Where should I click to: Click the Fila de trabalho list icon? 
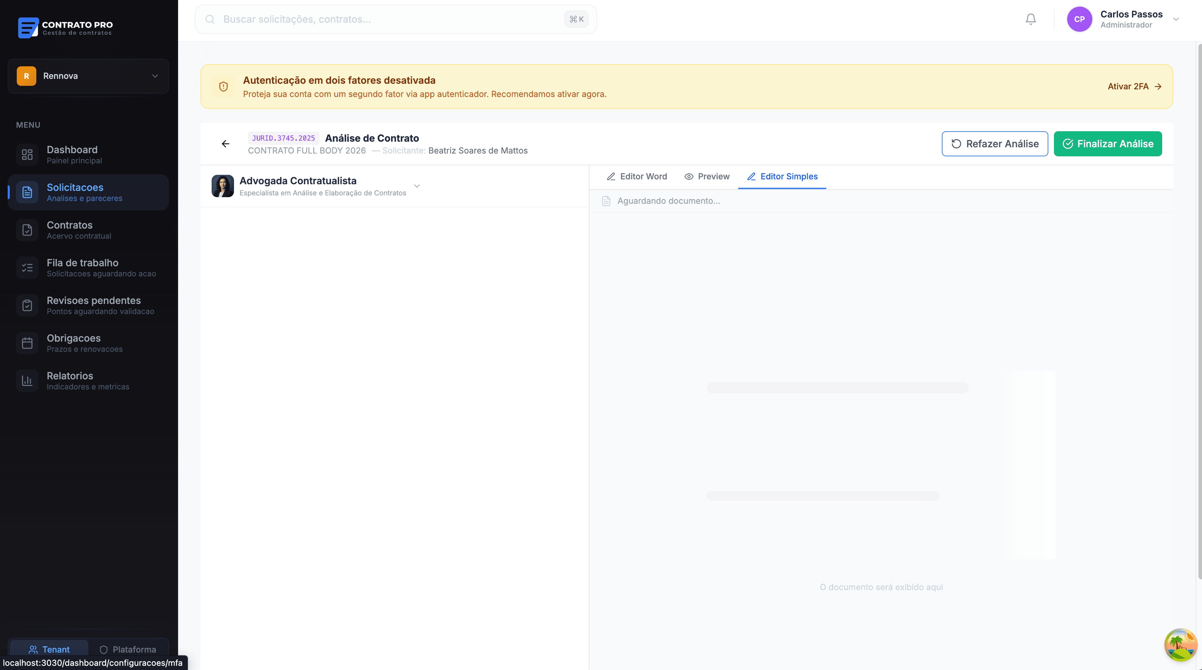point(27,268)
